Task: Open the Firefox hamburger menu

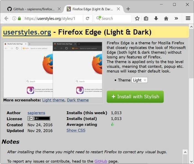Action: 188,18
